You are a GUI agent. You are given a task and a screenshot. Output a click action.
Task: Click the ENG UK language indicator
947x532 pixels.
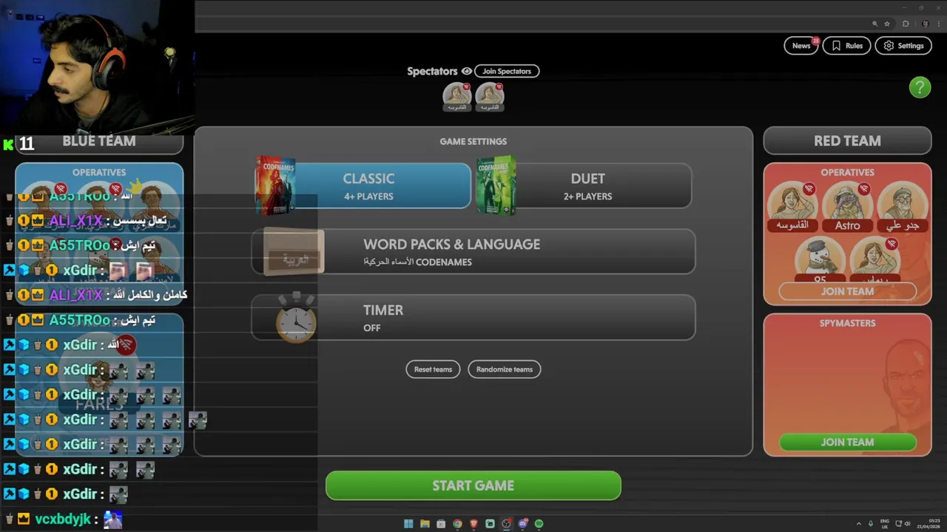885,524
